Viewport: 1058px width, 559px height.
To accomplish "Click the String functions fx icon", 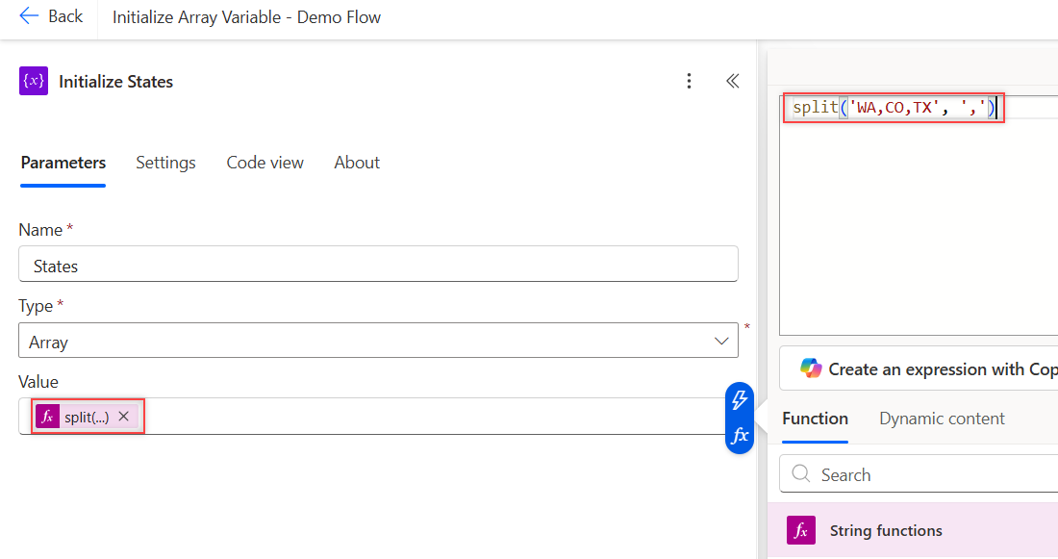I will (801, 531).
